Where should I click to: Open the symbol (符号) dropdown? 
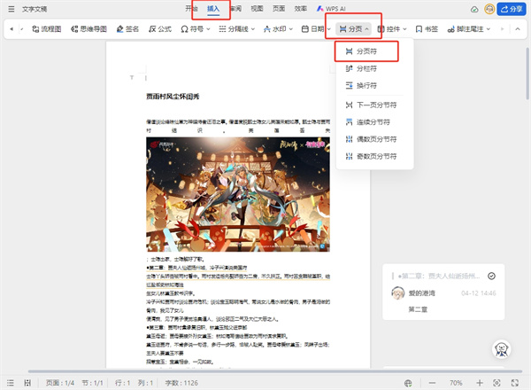click(196, 29)
